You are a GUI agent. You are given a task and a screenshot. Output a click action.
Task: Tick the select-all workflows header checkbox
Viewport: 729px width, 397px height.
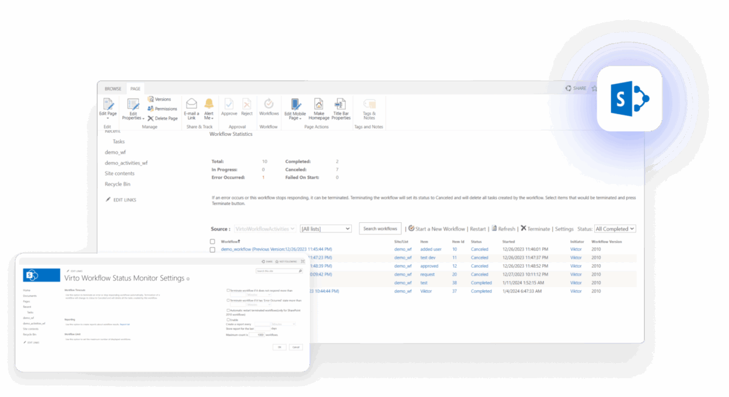click(212, 240)
